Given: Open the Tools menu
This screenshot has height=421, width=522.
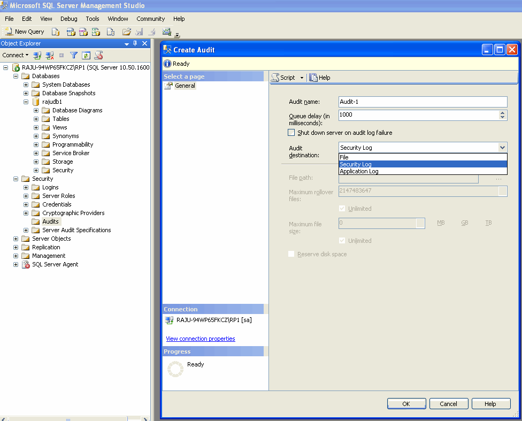Looking at the screenshot, I should click(x=92, y=19).
